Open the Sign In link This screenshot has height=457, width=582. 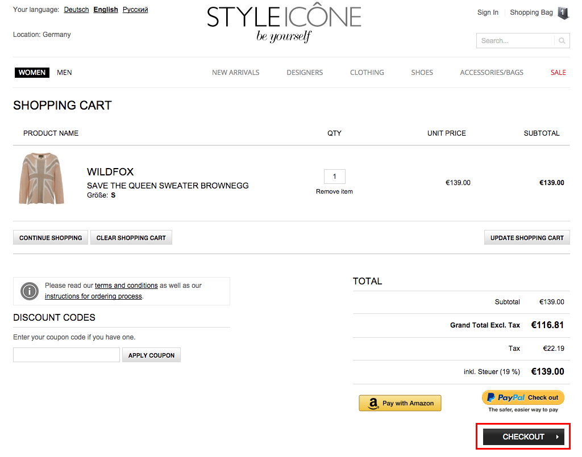click(488, 12)
